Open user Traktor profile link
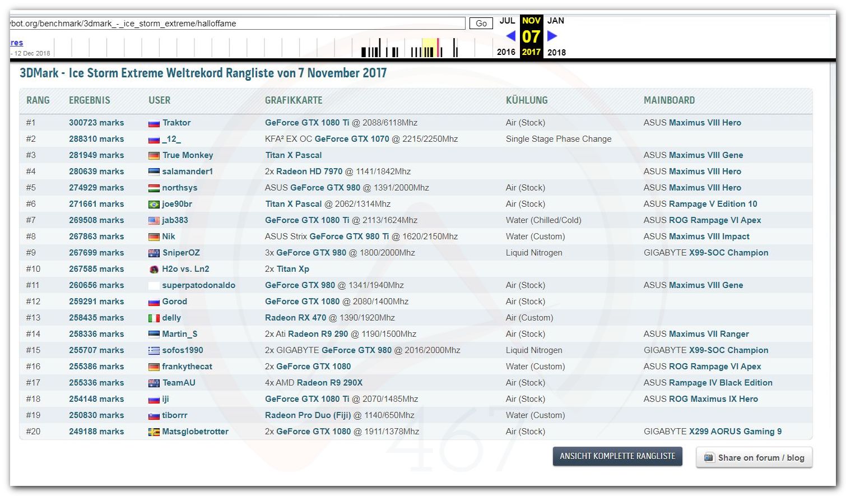The image size is (846, 496). (x=176, y=123)
